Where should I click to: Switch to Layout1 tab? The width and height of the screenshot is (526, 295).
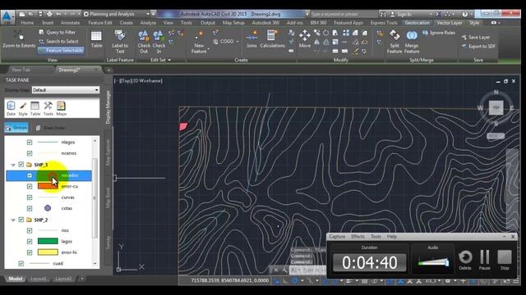(x=39, y=279)
